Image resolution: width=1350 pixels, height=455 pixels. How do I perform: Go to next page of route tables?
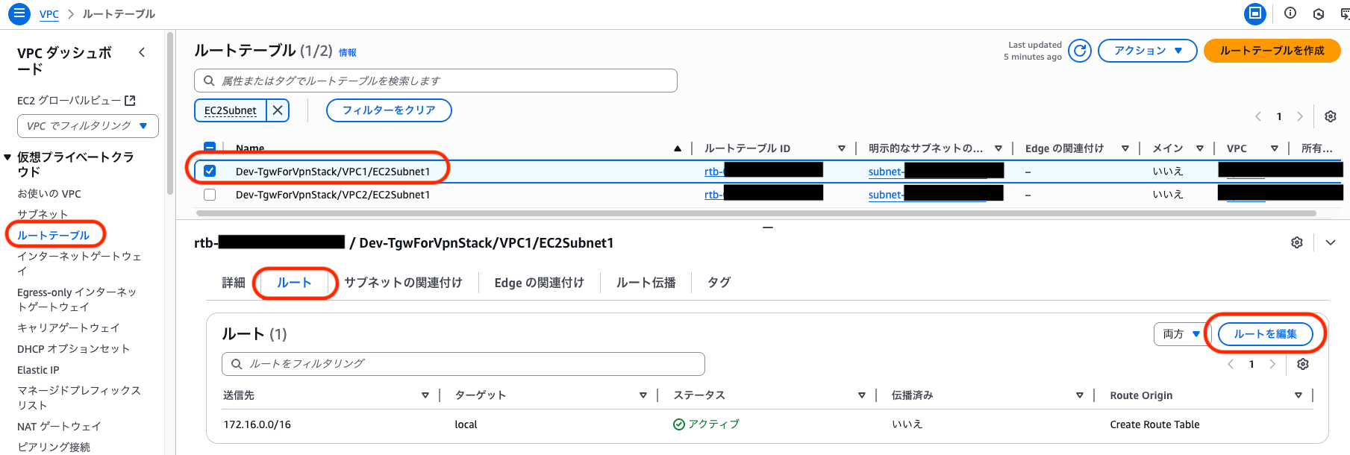(1300, 116)
